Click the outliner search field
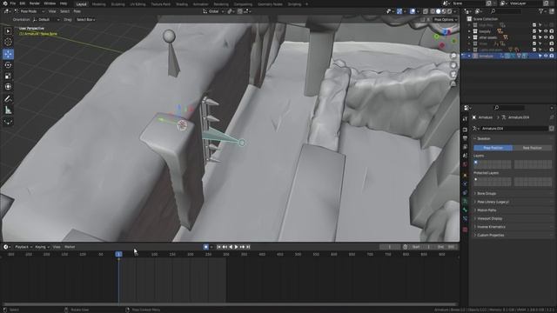 point(507,11)
